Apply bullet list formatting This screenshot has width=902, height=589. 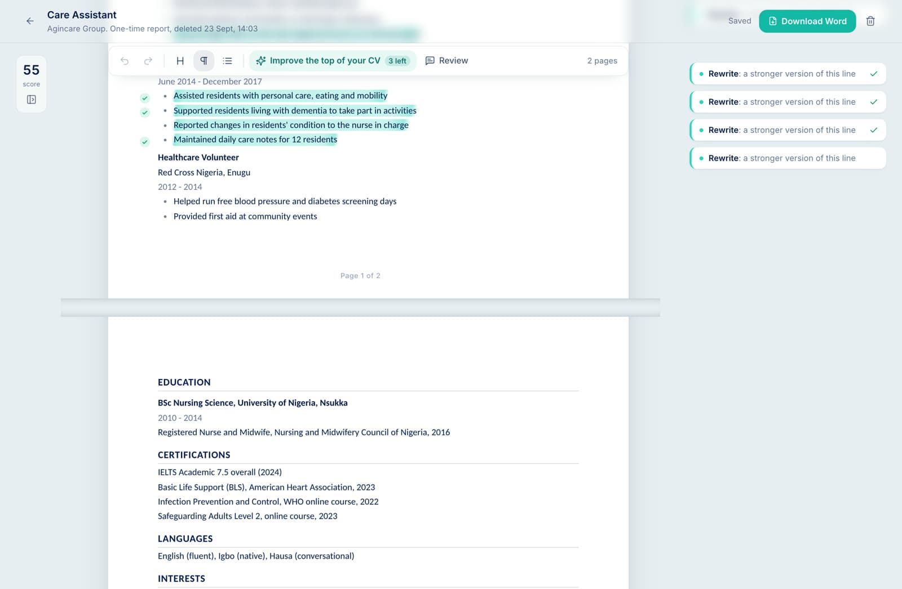[228, 61]
